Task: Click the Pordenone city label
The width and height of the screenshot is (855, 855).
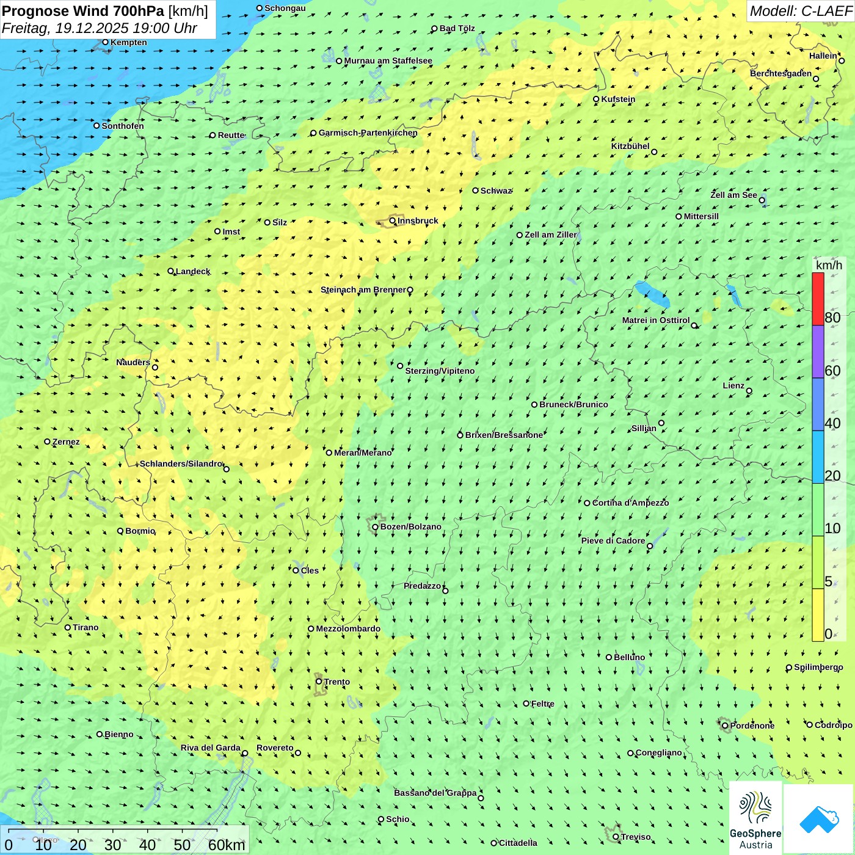Action: pyautogui.click(x=752, y=726)
